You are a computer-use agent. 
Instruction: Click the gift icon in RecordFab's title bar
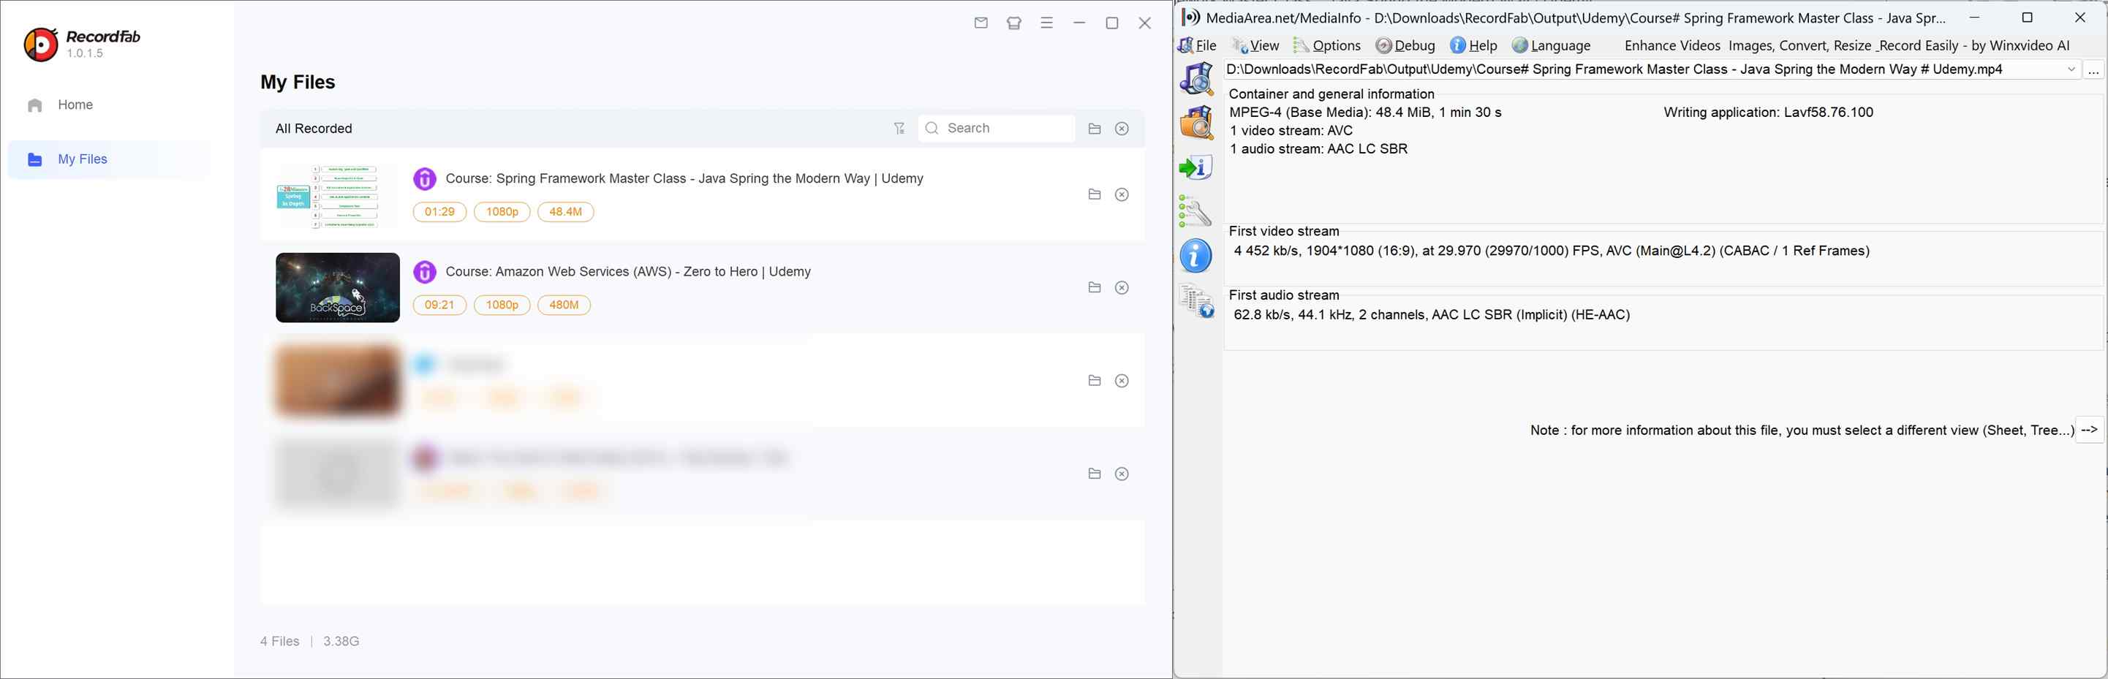[1014, 23]
